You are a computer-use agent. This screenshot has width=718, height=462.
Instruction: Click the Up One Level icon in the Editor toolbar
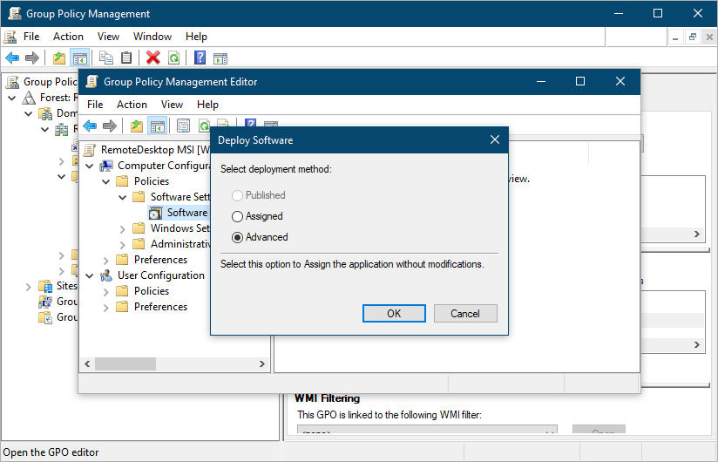137,126
